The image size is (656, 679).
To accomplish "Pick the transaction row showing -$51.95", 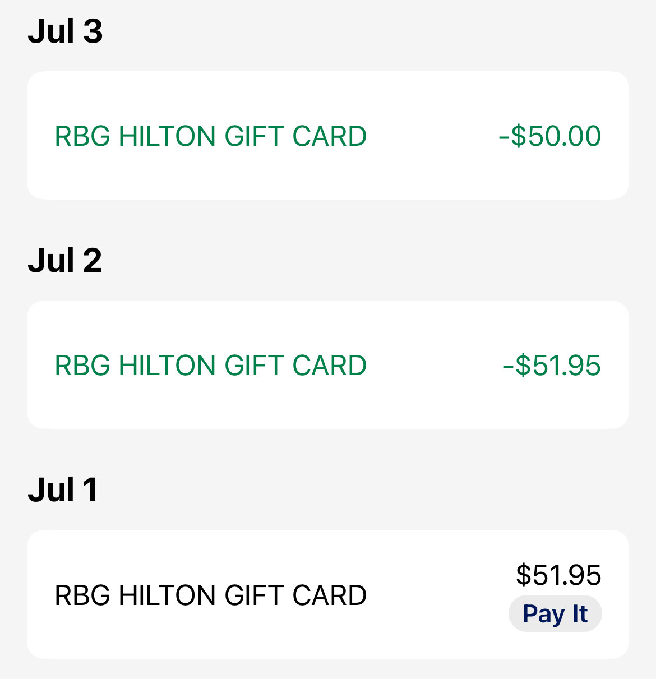I will pos(328,365).
